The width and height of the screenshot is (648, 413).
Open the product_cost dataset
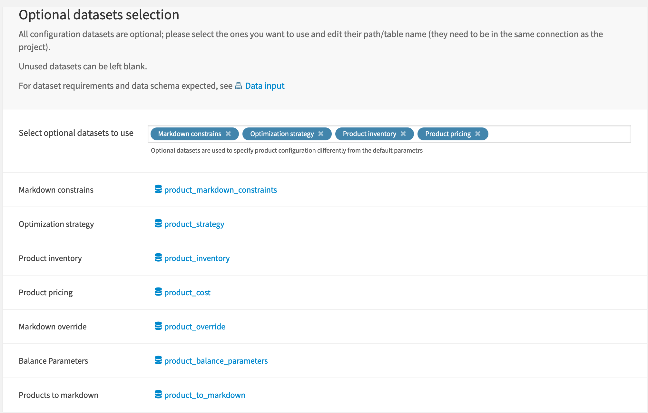pyautogui.click(x=187, y=292)
